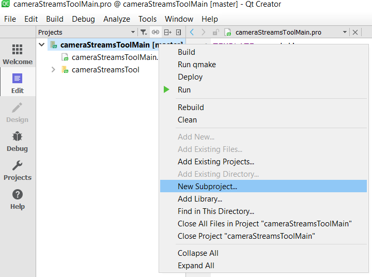Open the Analyze menu
The height and width of the screenshot is (277, 372).
pos(116,19)
